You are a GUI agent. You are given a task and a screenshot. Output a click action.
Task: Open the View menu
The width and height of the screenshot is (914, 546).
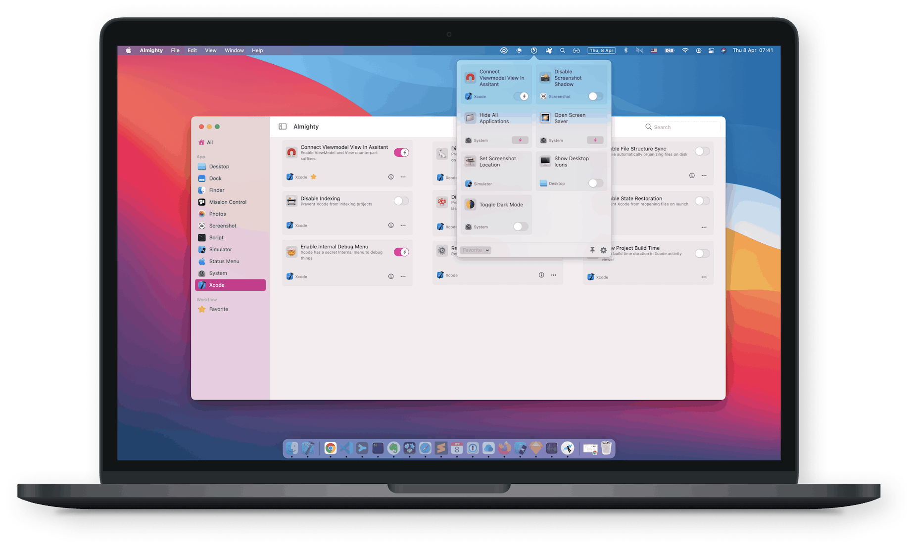211,50
